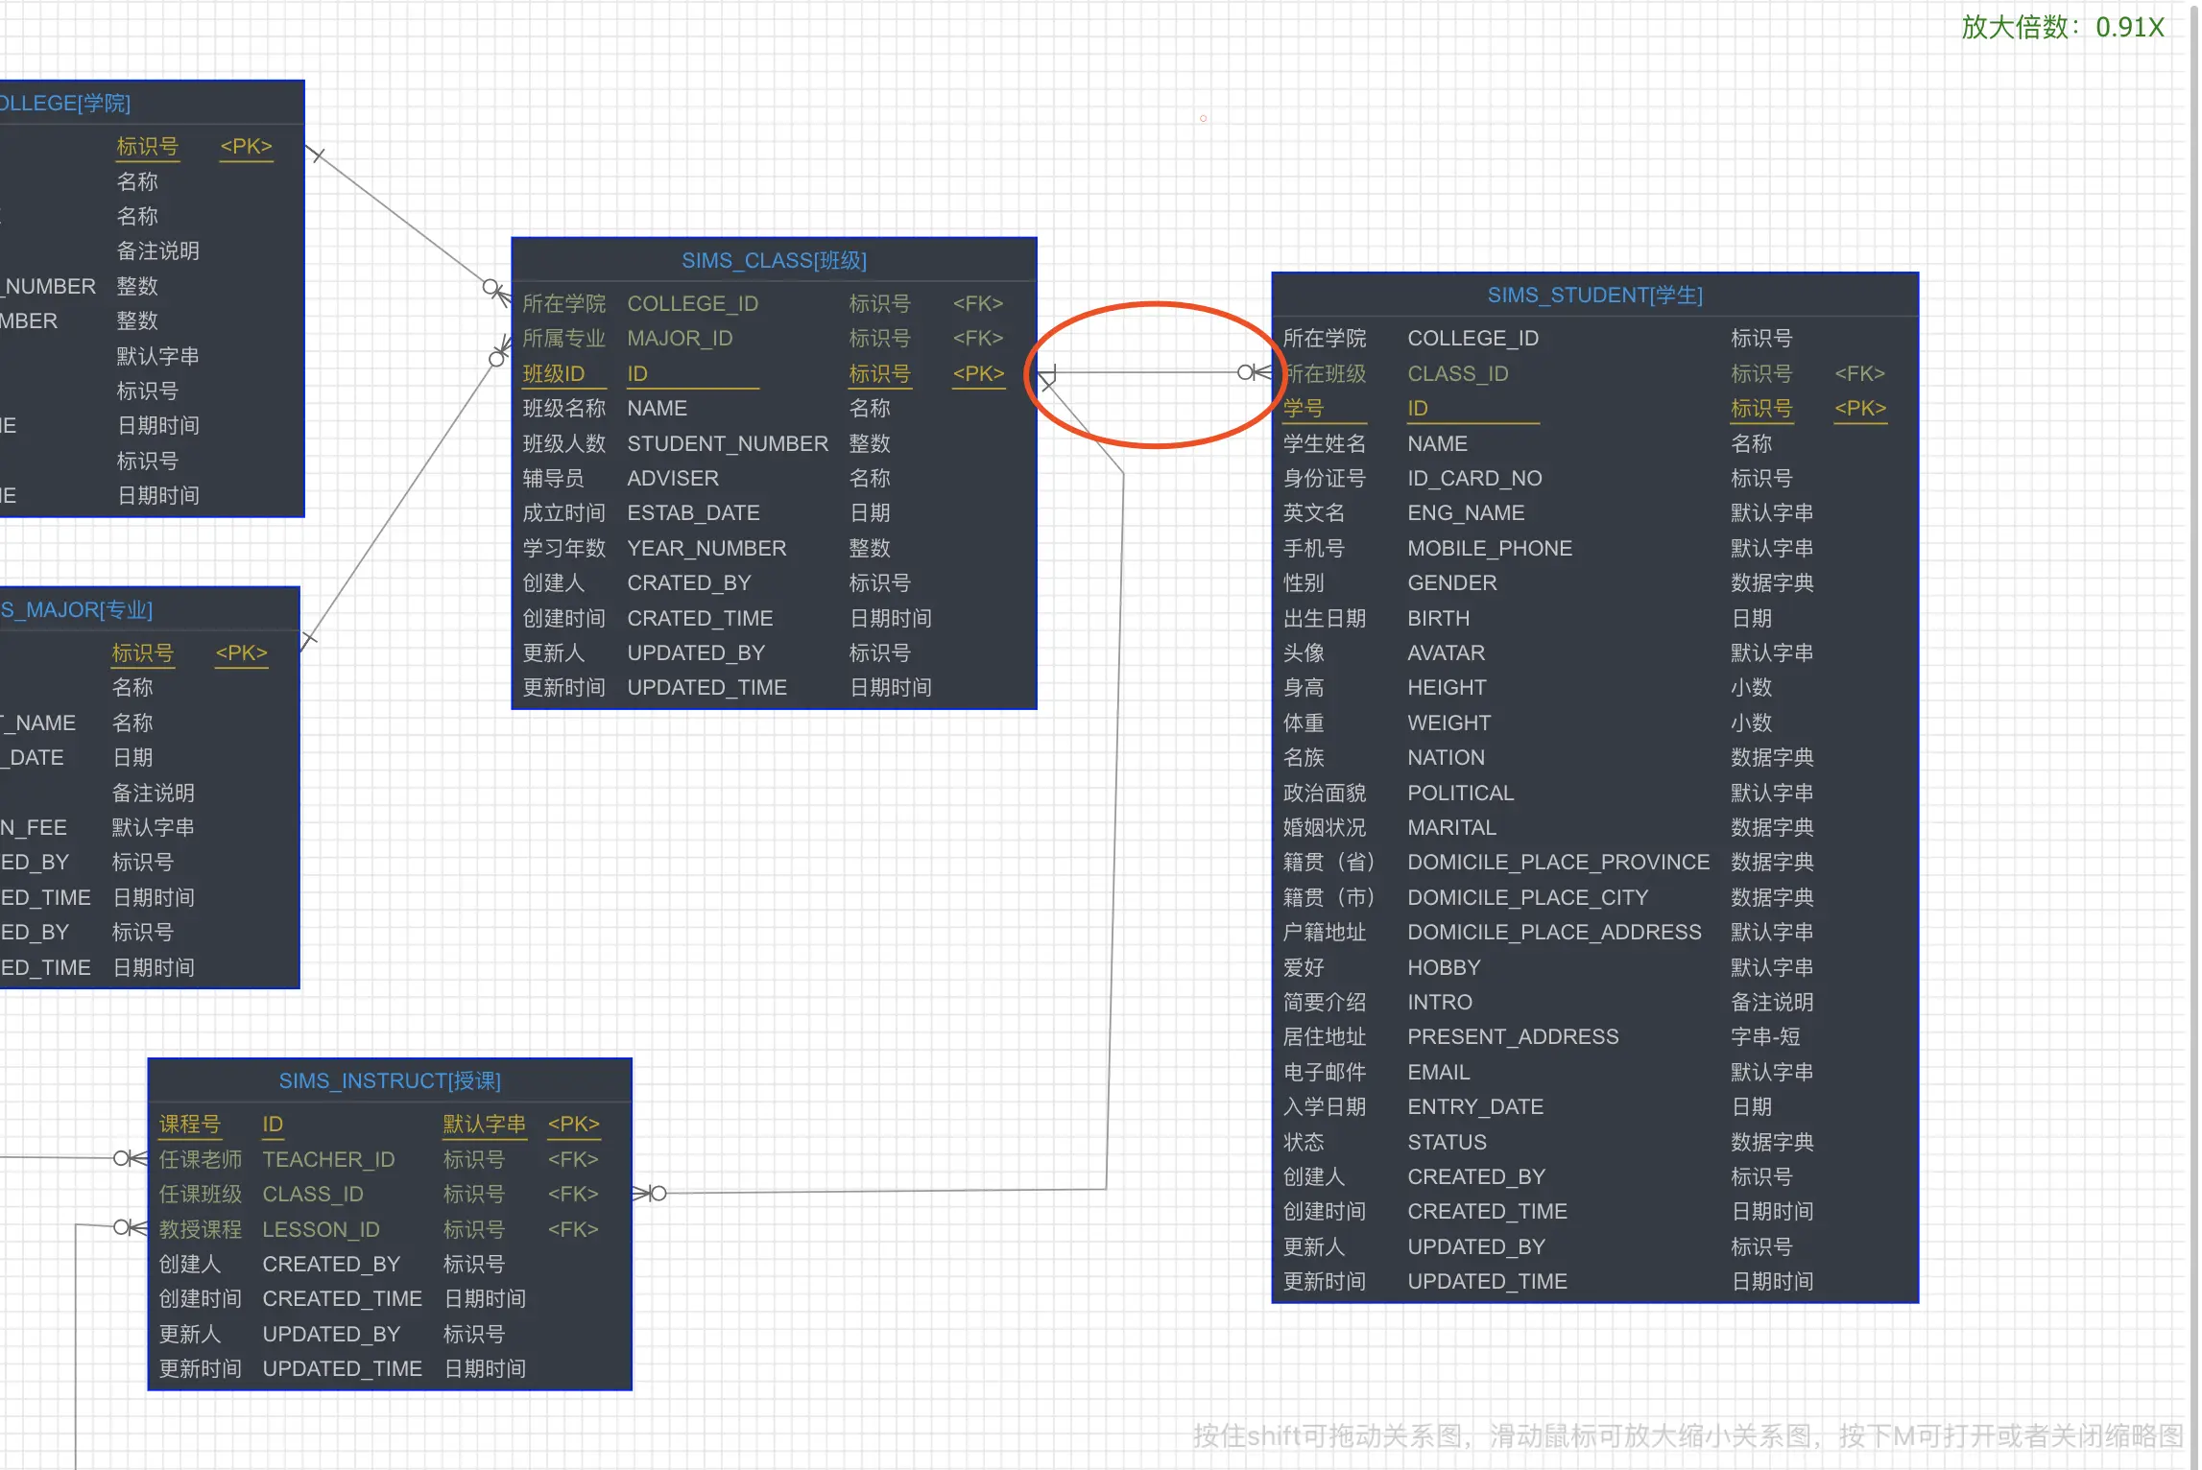This screenshot has height=1470, width=2202.
Task: Click the 学号 primary key label
Action: (1303, 408)
